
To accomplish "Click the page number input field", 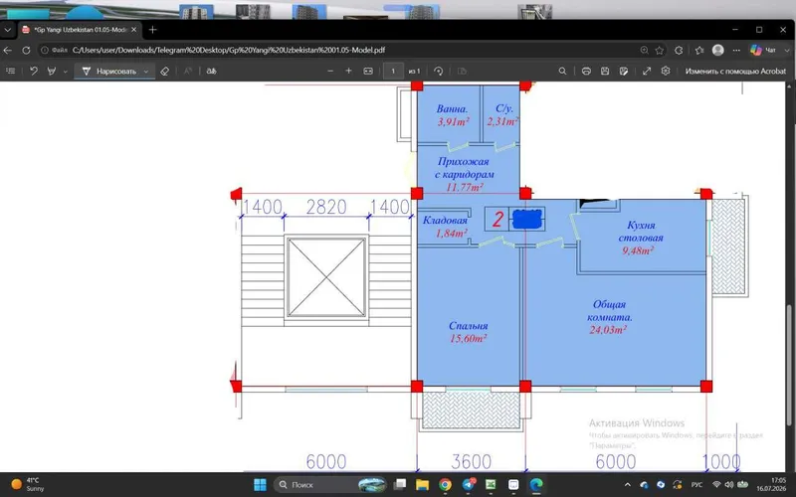I will 393,72.
